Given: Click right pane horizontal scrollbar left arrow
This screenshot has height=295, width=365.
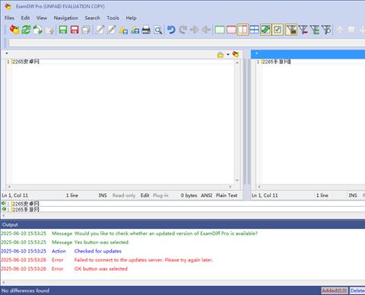Looking at the screenshot, I should click(259, 187).
